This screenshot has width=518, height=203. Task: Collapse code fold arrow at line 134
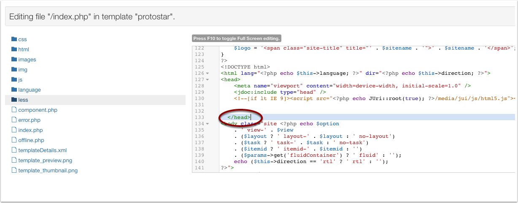[x=208, y=124]
